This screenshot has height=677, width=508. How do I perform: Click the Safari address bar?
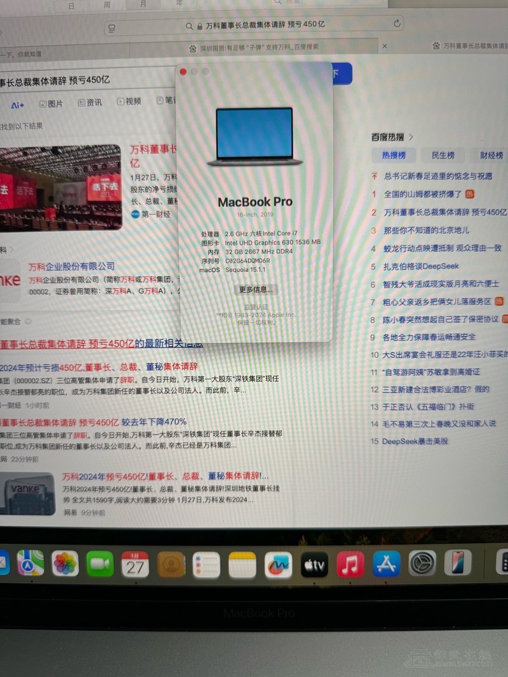pyautogui.click(x=254, y=25)
